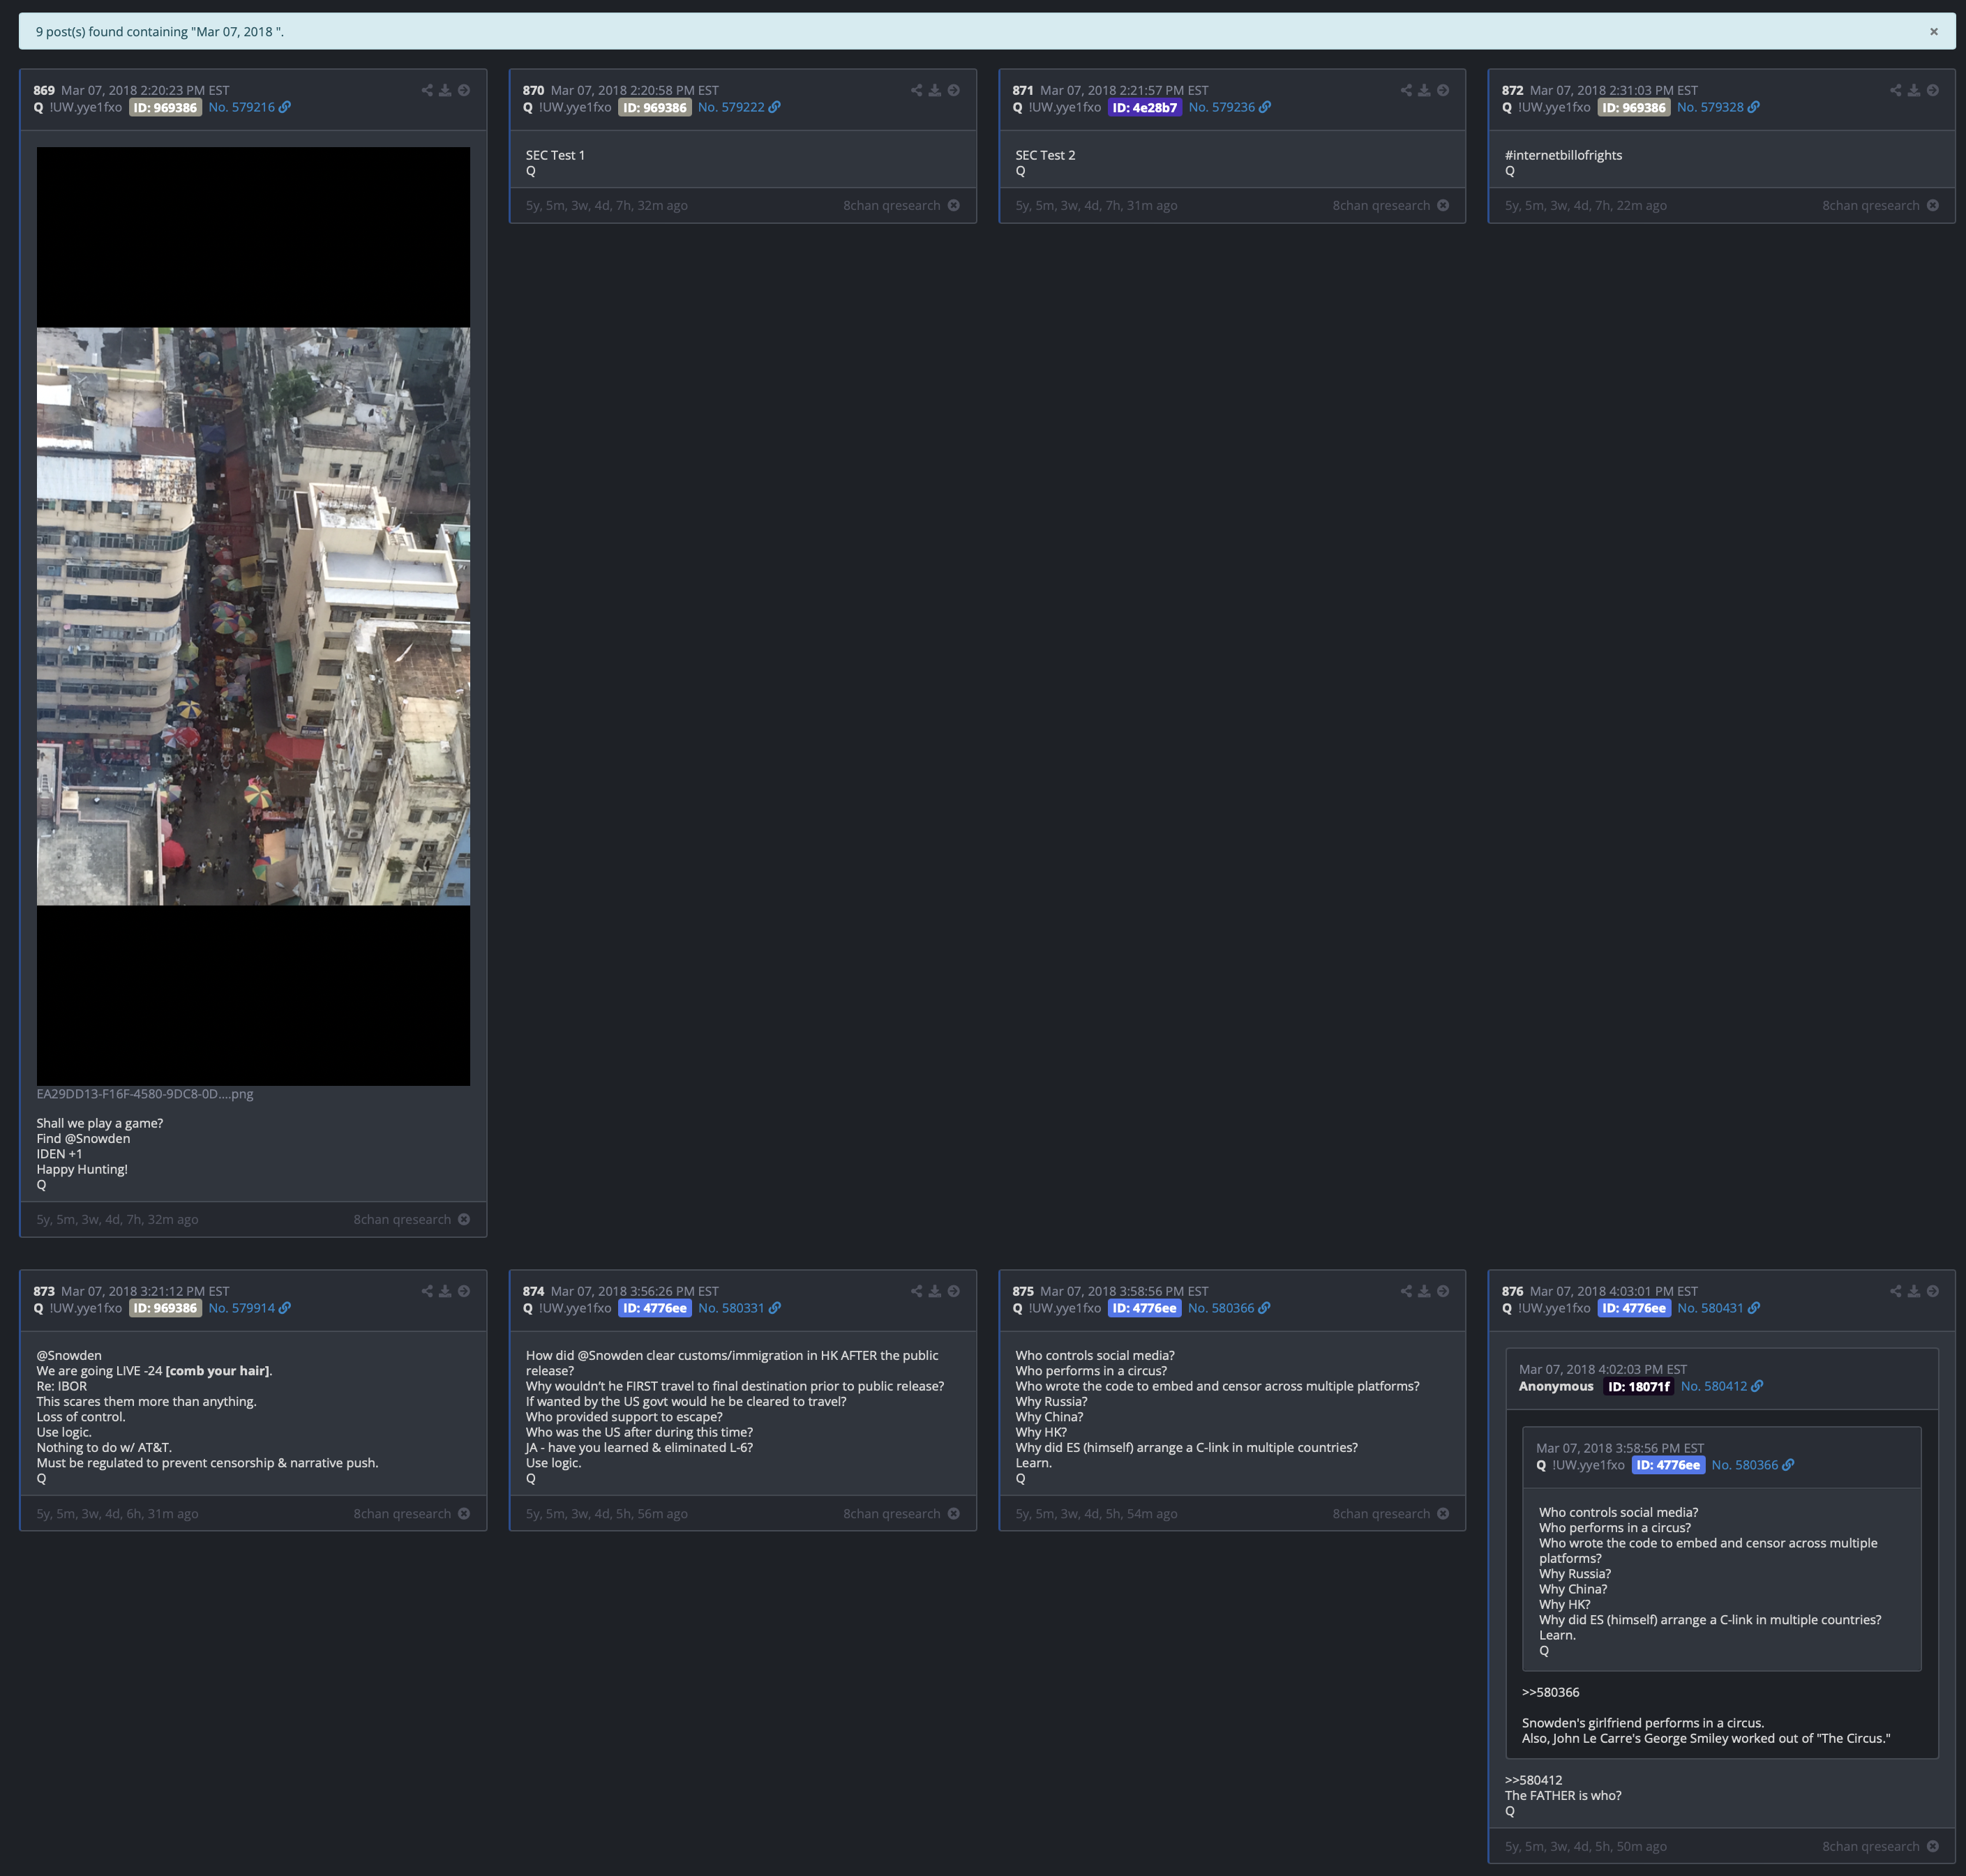Open link No. 579236 on post 871
Viewport: 1966px width, 1876px height.
pos(1230,107)
